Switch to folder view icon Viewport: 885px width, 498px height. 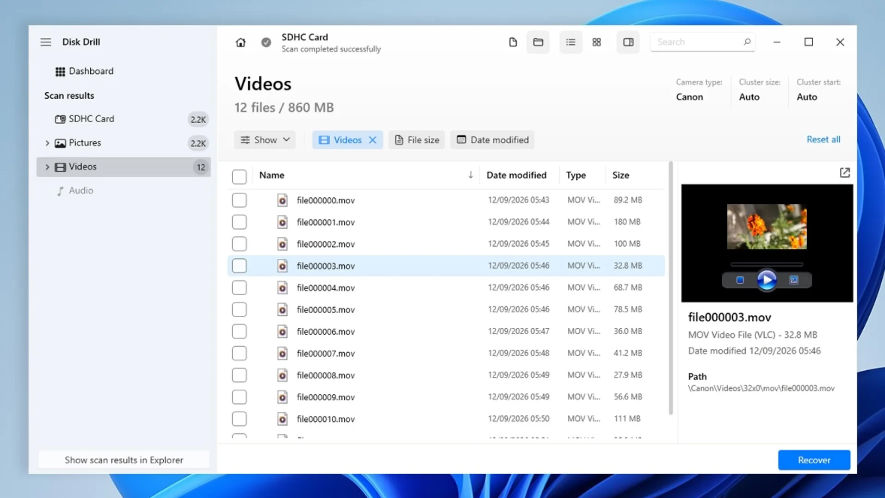pos(538,42)
